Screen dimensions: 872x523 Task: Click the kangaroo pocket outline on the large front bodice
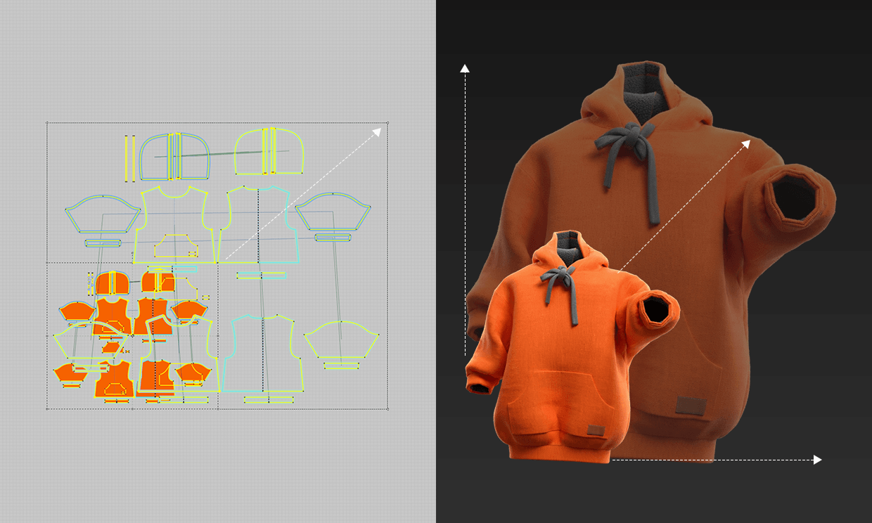pos(176,246)
